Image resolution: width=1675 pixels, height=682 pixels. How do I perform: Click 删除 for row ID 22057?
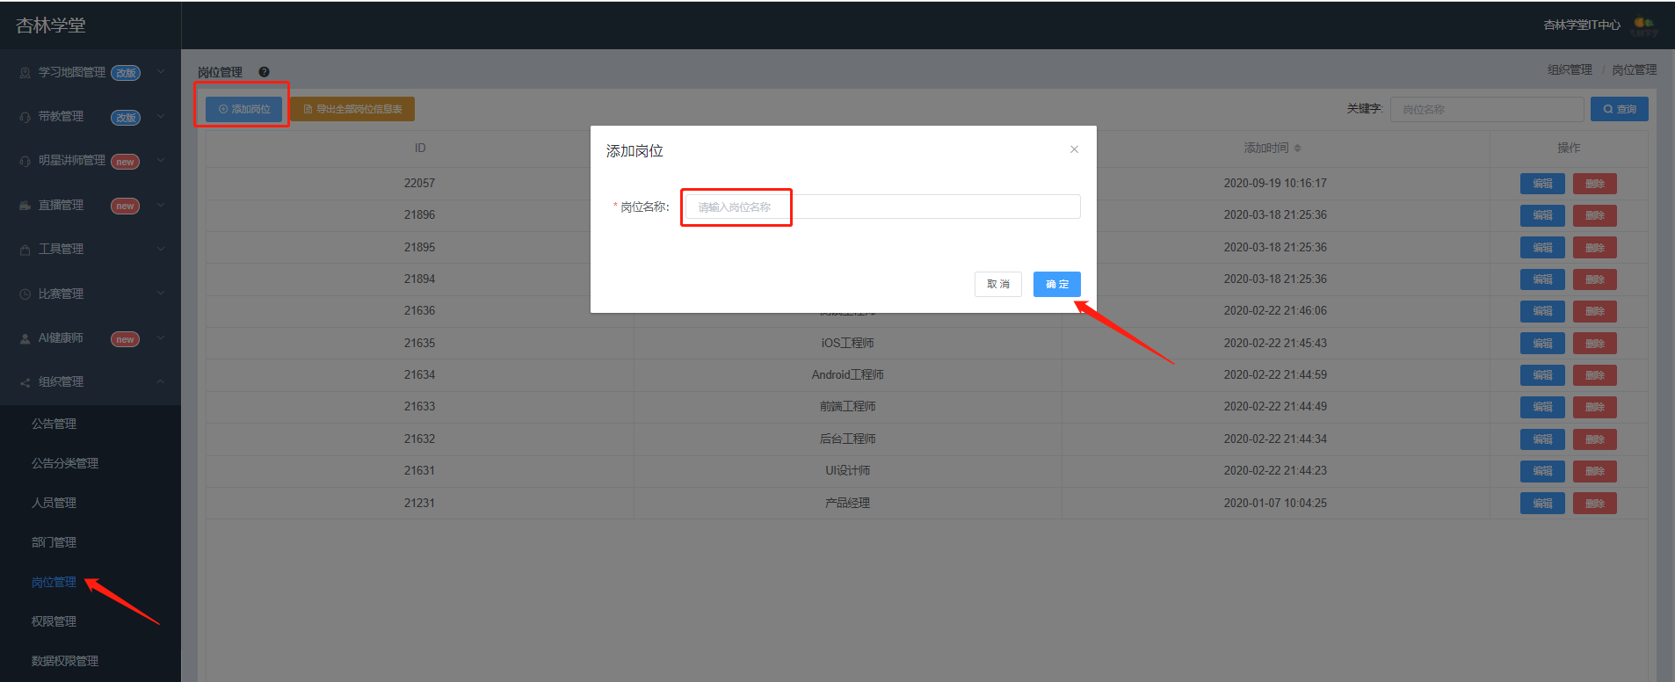(1595, 184)
